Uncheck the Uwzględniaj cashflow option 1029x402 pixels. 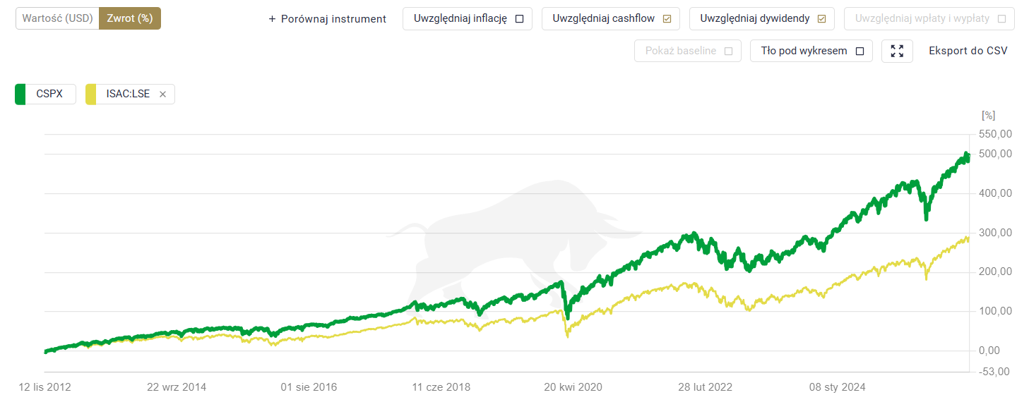[x=667, y=19]
